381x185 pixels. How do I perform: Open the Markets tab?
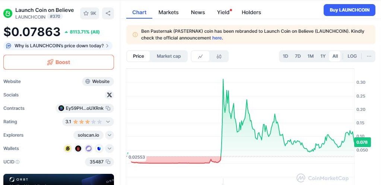click(x=168, y=12)
